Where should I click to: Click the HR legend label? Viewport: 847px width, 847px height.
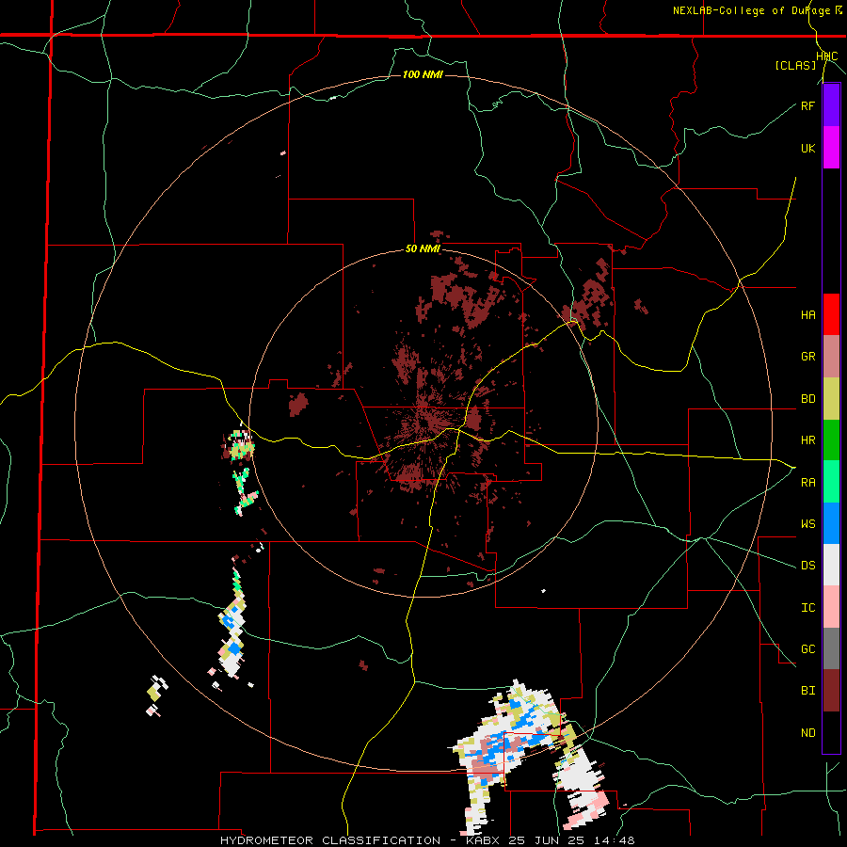[x=807, y=440]
